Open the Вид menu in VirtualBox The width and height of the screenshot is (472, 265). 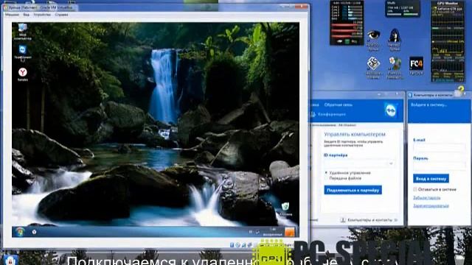[x=27, y=15]
